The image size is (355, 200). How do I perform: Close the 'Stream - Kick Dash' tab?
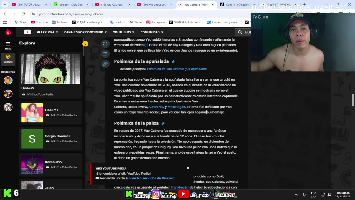pyautogui.click(x=88, y=4)
